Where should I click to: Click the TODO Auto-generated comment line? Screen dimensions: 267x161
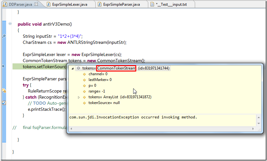click(x=47, y=103)
